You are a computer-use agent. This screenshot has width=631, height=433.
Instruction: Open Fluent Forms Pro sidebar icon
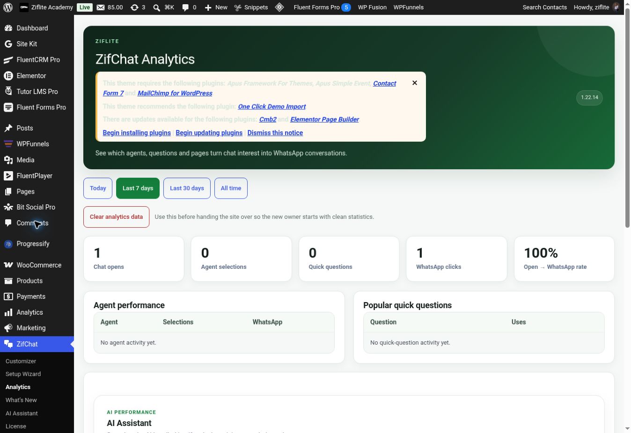pyautogui.click(x=8, y=107)
